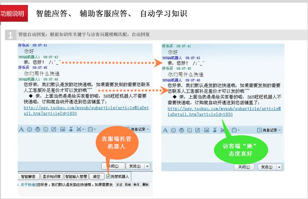Click the 好乐买 09:07:41 sender line in the right chat
The image size is (308, 199).
coord(176,46)
